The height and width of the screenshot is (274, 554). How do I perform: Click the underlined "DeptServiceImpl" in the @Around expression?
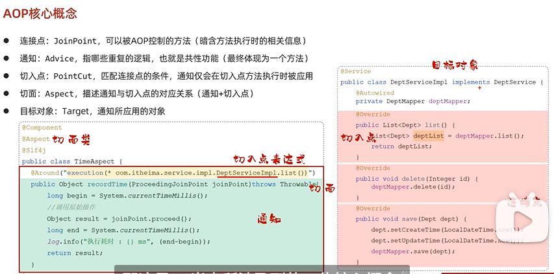pyautogui.click(x=246, y=173)
